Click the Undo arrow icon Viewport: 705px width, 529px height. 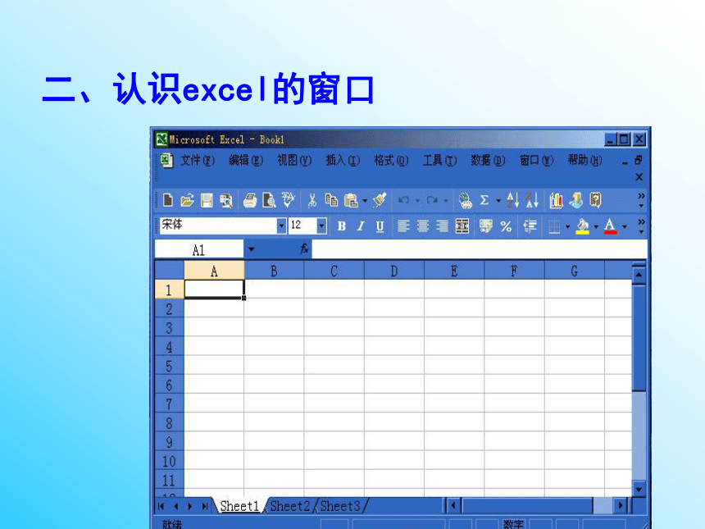coord(404,200)
